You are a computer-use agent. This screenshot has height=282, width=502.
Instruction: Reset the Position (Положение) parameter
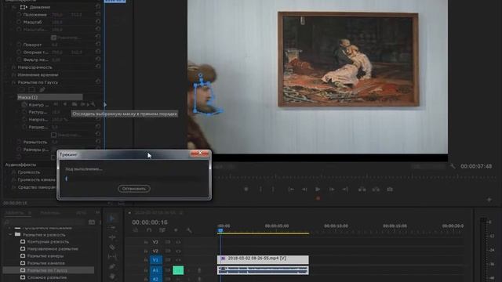(97, 15)
